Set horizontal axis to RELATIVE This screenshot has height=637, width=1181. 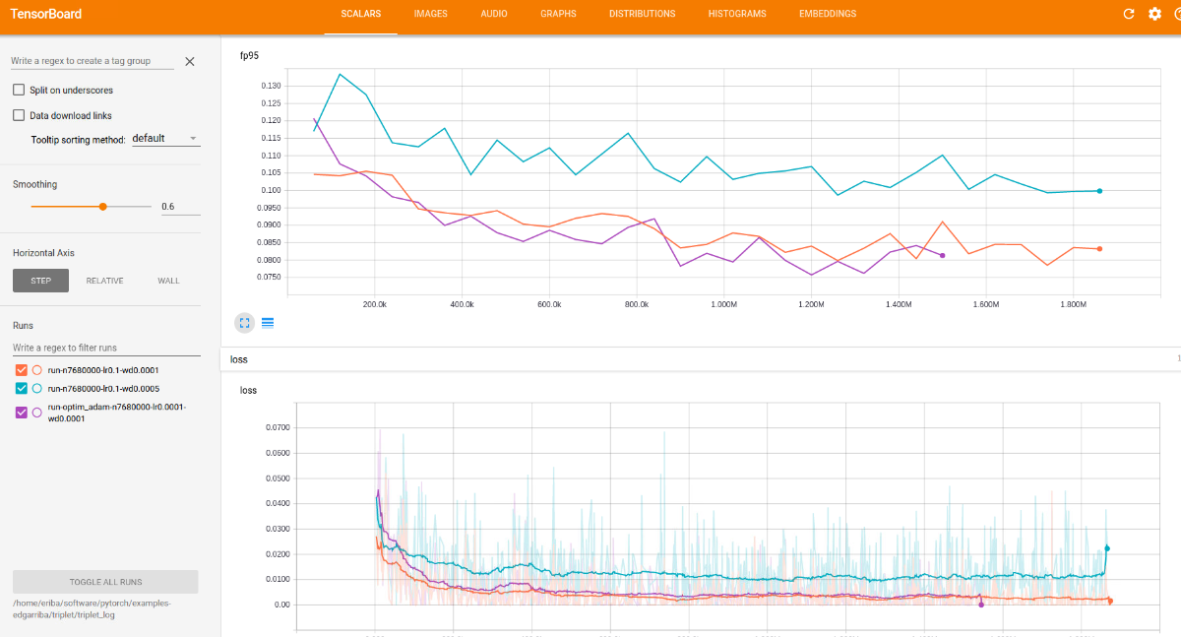click(105, 281)
